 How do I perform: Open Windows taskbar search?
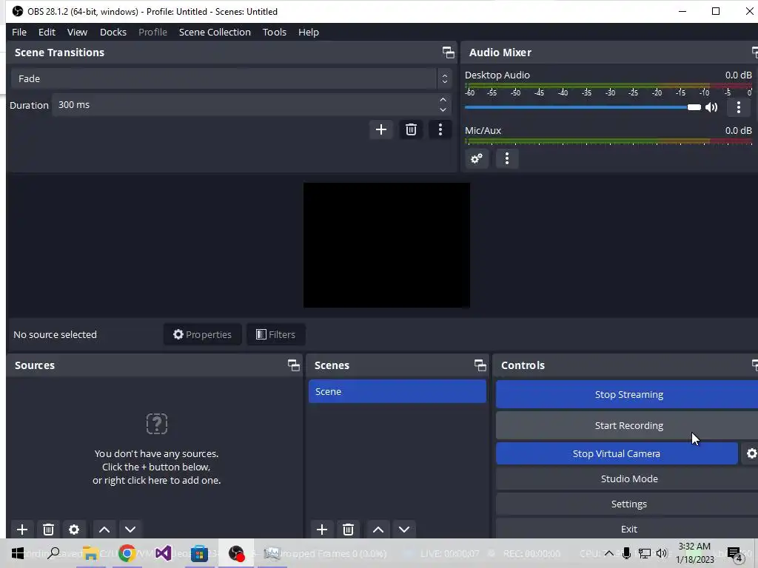tap(53, 553)
